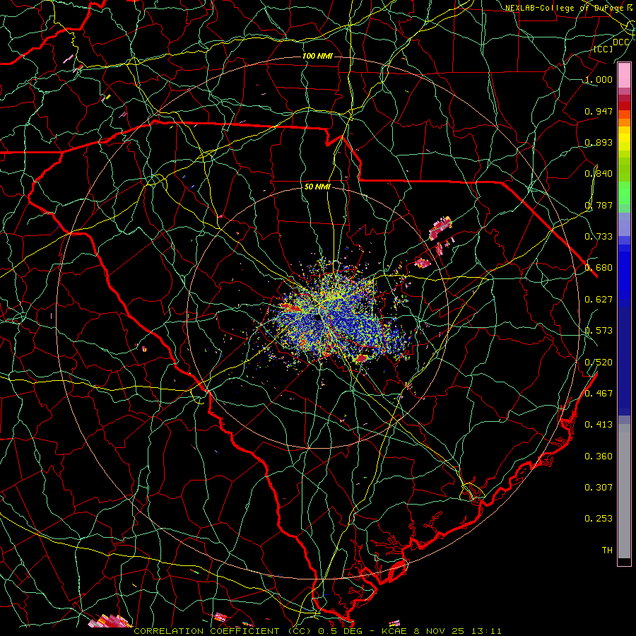636x636 pixels.
Task: Click the TH label at legend bottom
Action: point(607,550)
